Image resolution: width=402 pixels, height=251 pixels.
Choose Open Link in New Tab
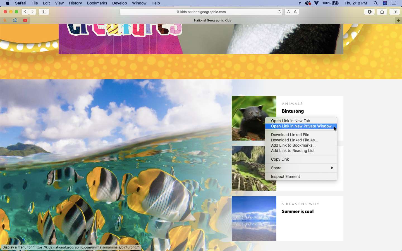(301, 121)
